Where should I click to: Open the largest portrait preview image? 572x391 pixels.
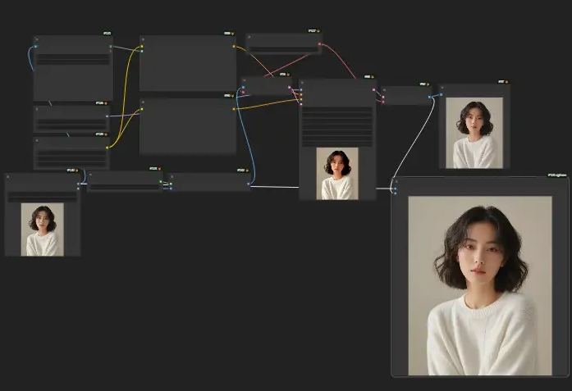[x=480, y=286]
